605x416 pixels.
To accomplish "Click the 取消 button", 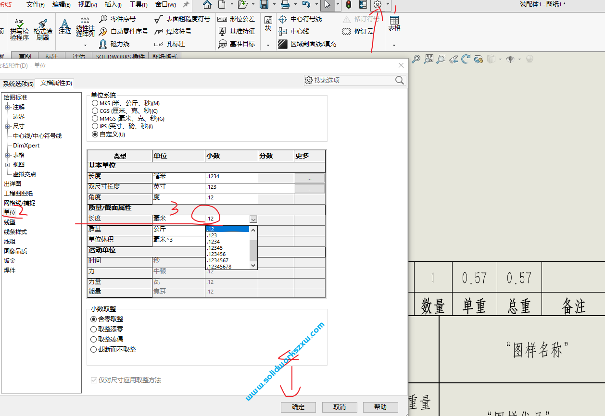I will [x=340, y=407].
